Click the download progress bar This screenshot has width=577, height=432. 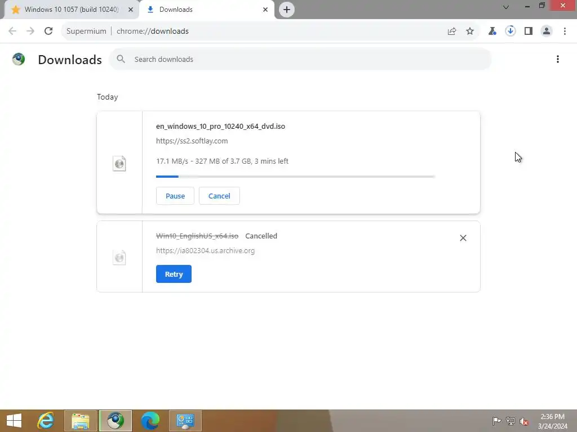coord(295,176)
